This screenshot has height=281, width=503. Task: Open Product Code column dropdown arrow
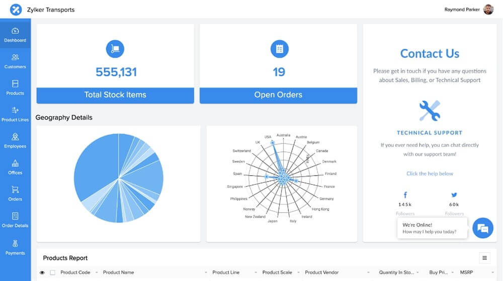point(96,272)
